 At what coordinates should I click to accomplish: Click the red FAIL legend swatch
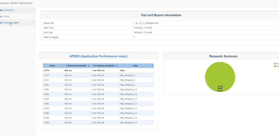click(x=275, y=64)
